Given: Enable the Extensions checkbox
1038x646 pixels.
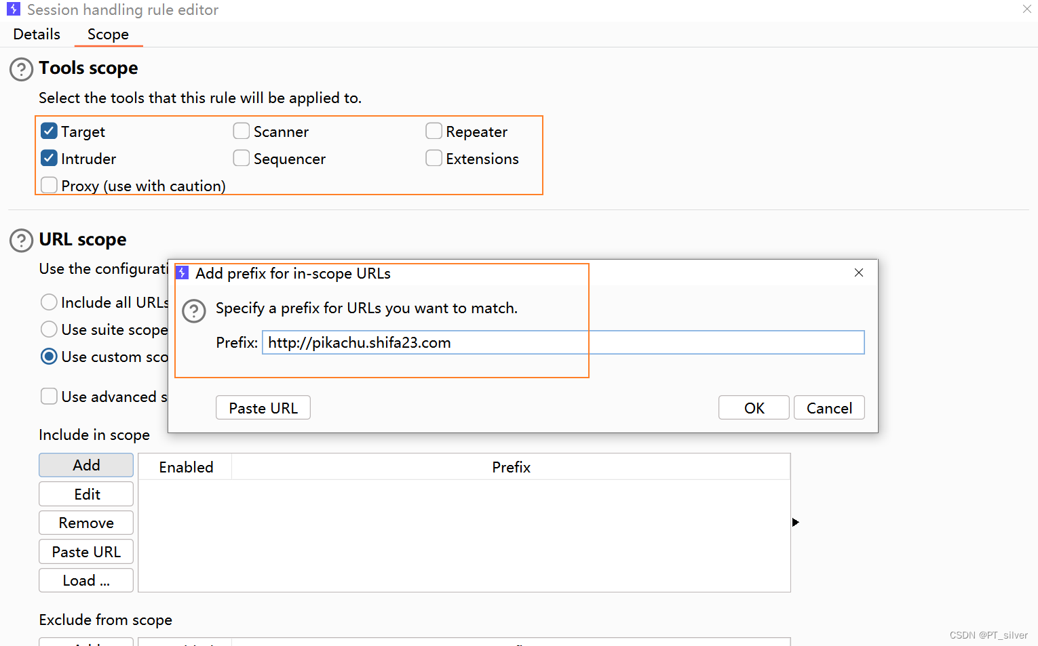Looking at the screenshot, I should pyautogui.click(x=434, y=158).
